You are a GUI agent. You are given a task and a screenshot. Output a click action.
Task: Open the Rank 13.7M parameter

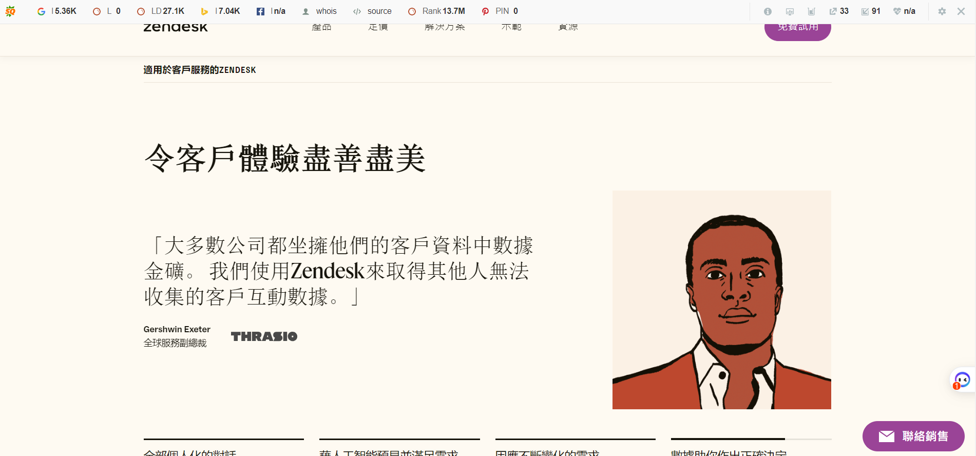[436, 11]
